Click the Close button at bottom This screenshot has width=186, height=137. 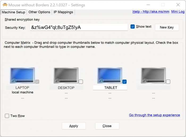point(107,126)
